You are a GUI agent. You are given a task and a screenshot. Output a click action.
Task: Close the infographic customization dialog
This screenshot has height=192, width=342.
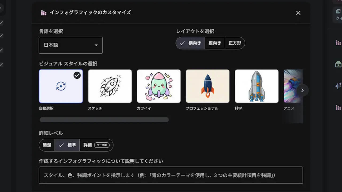tap(298, 13)
